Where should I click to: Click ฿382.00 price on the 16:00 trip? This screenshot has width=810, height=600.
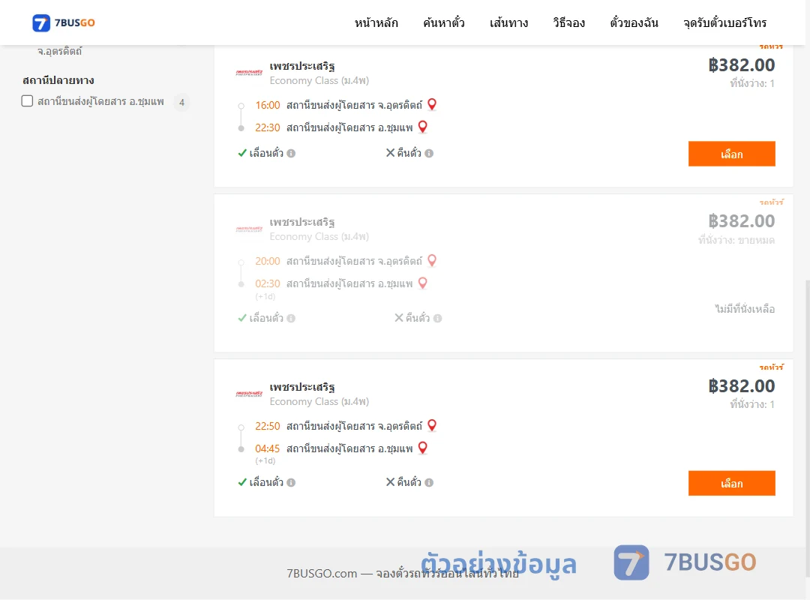tap(741, 65)
